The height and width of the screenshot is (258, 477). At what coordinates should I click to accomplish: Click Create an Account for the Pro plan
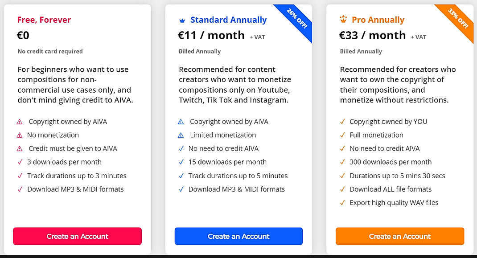pos(399,236)
